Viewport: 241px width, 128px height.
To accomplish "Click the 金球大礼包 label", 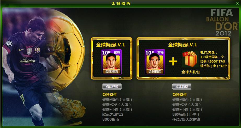I will tap(190, 72).
